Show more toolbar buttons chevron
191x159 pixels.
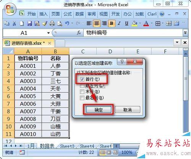point(184,23)
